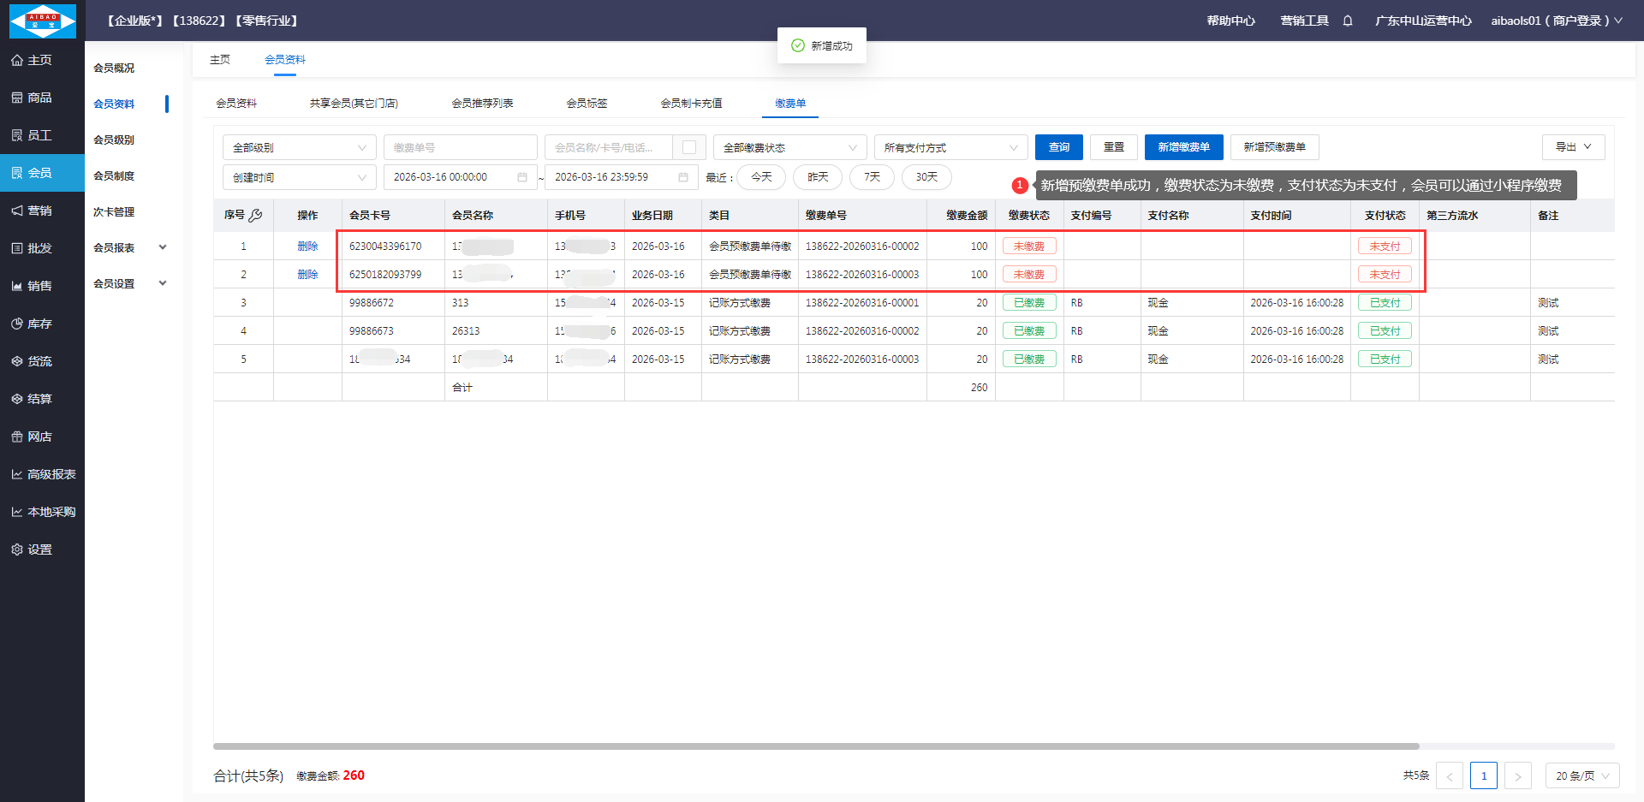This screenshot has height=802, width=1644.
Task: Open the 全部缴费状态 dropdown
Action: coord(789,147)
